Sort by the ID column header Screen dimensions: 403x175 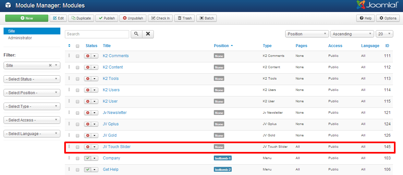click(387, 46)
